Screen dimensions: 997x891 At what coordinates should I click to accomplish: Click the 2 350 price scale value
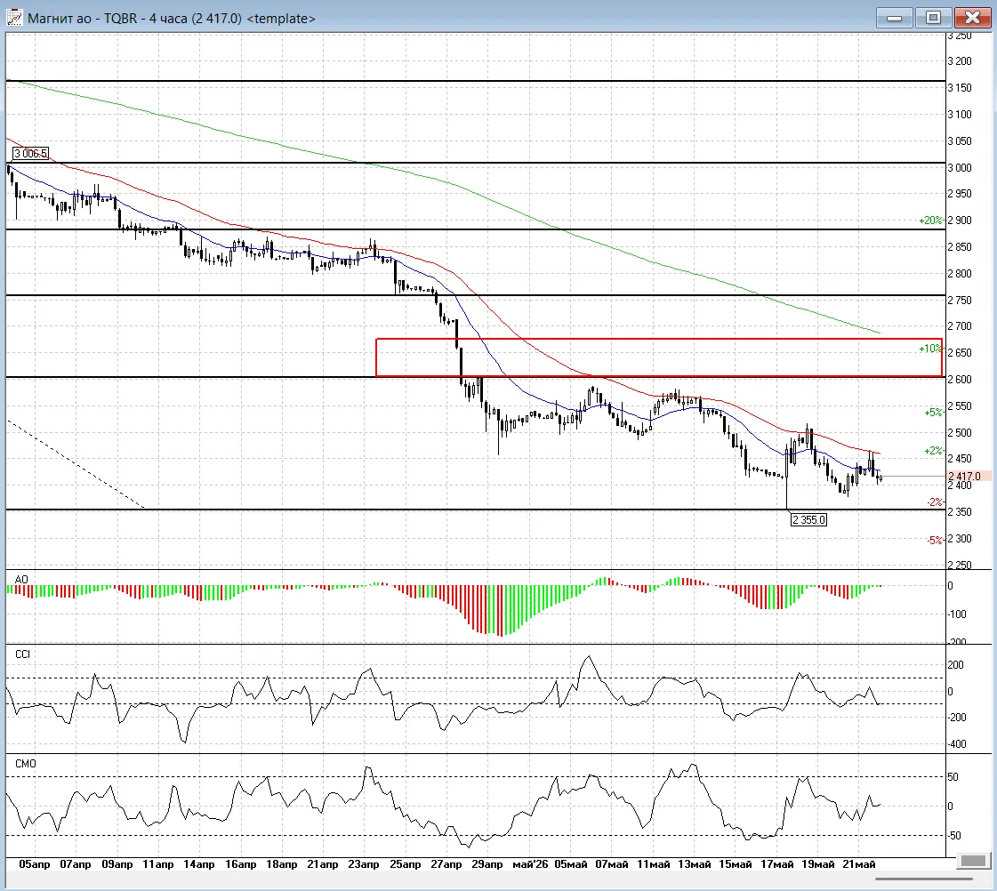pyautogui.click(x=960, y=512)
